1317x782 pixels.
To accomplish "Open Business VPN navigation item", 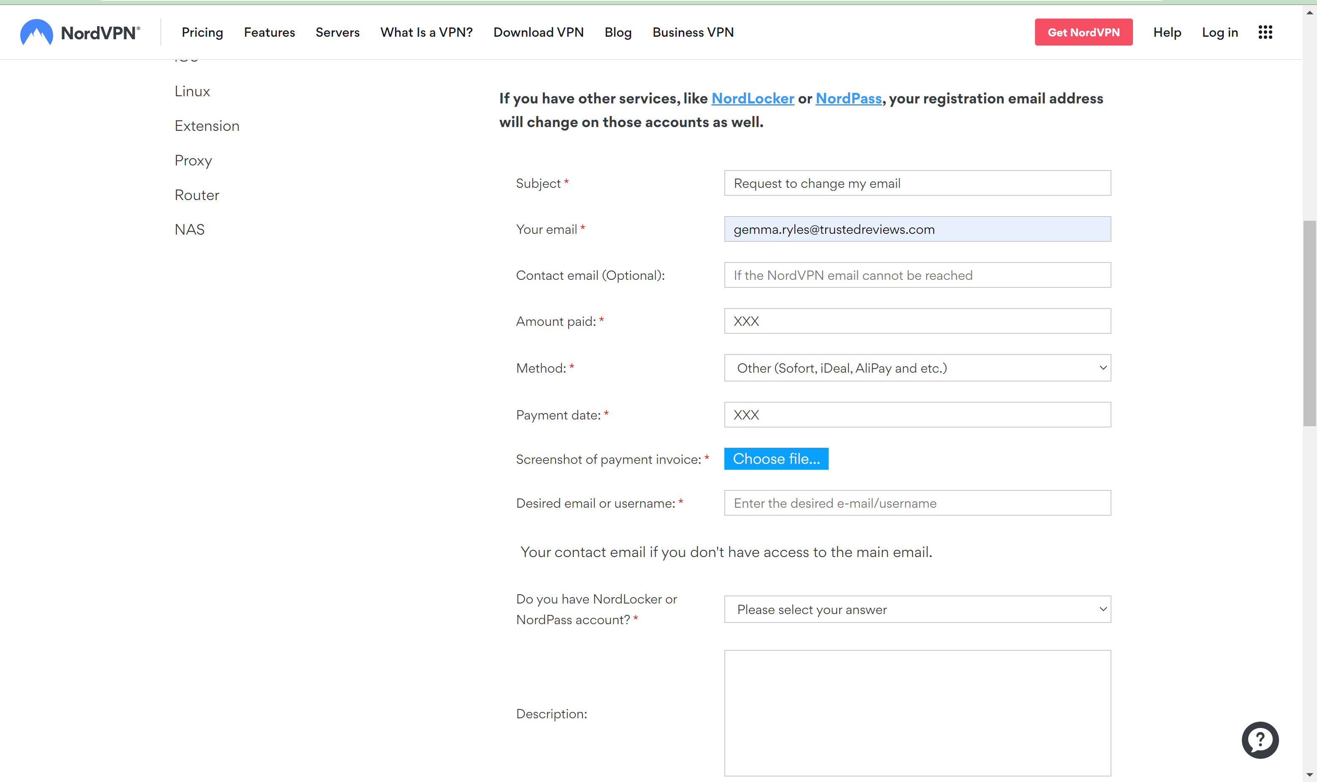I will [693, 32].
